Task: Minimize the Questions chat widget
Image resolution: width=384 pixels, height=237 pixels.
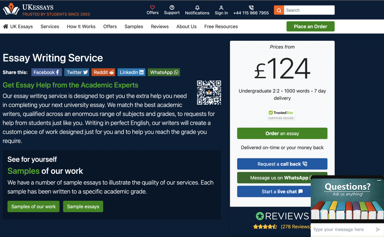Action: 379,181
